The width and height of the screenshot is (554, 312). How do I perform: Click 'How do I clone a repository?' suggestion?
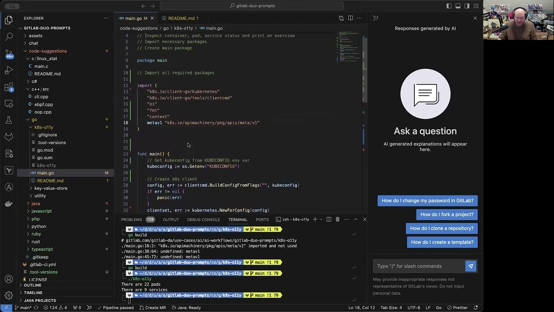[x=441, y=228]
